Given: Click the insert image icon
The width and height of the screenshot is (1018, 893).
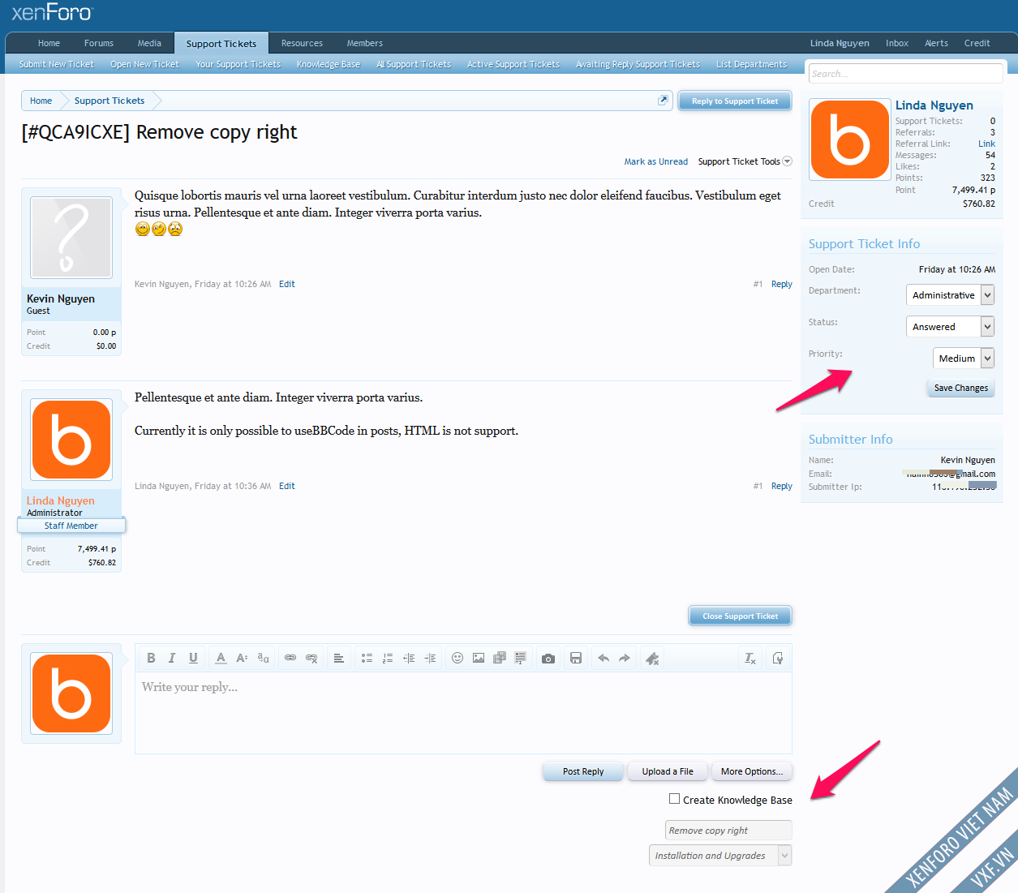Looking at the screenshot, I should pyautogui.click(x=479, y=658).
